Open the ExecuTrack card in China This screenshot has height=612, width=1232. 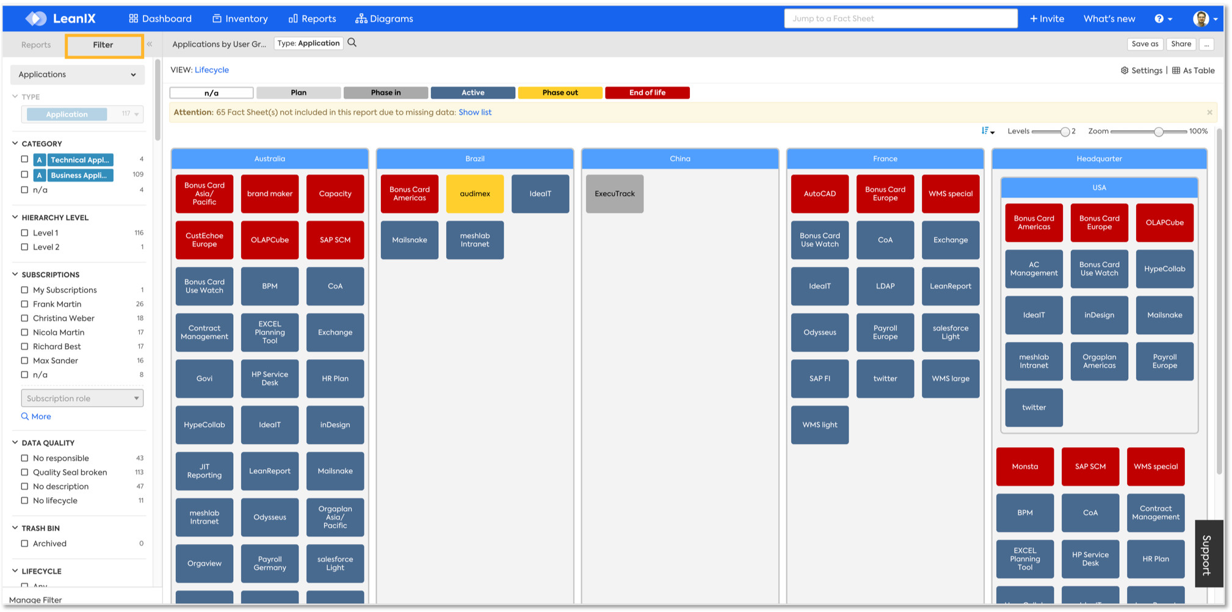615,194
